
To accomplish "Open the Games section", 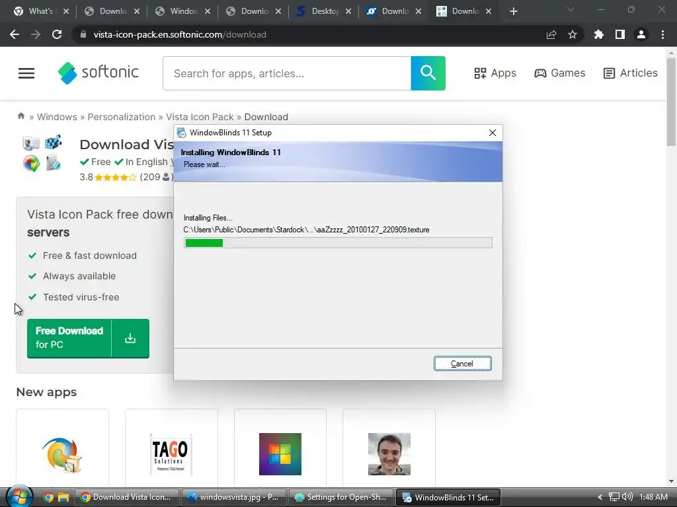I will pos(559,73).
